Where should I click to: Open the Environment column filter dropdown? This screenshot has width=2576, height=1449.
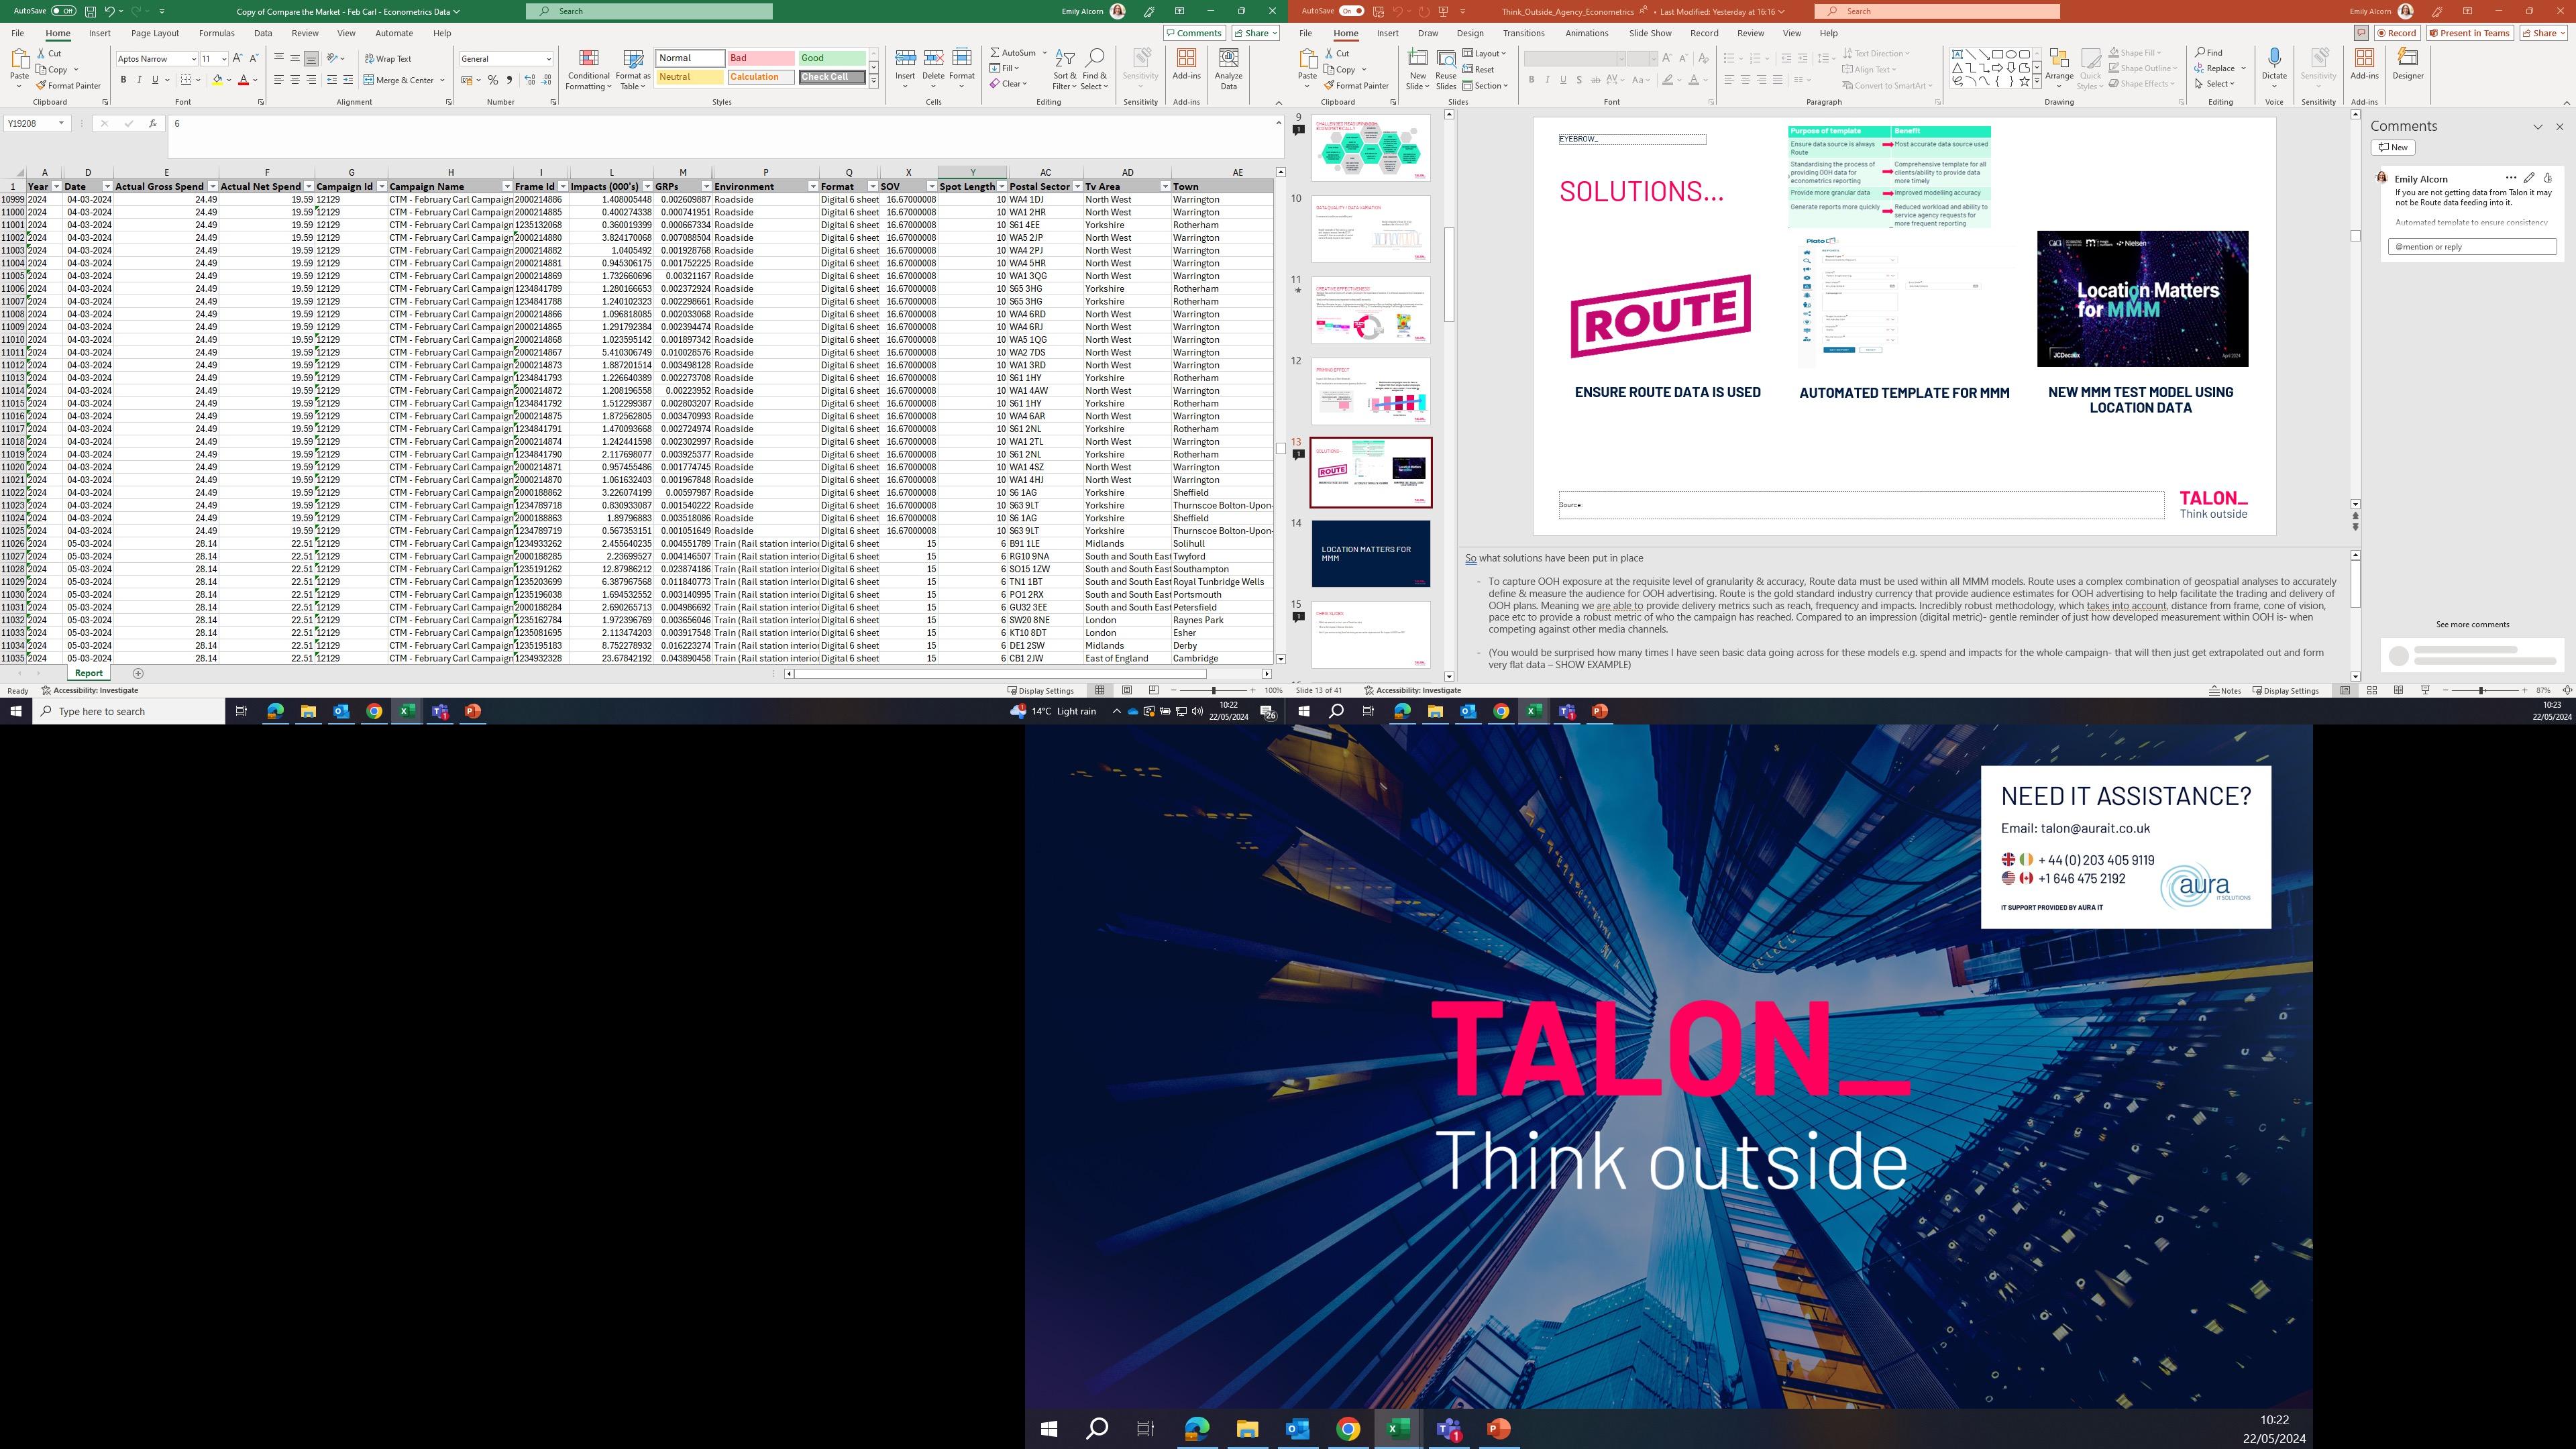pyautogui.click(x=813, y=187)
